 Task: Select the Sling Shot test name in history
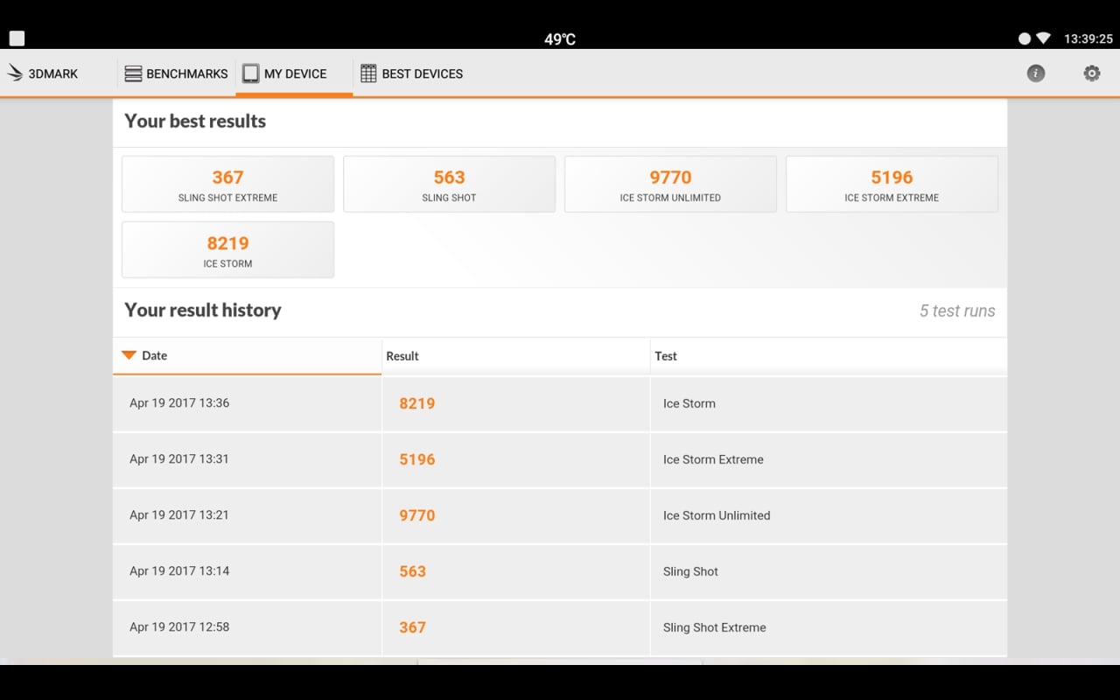690,571
